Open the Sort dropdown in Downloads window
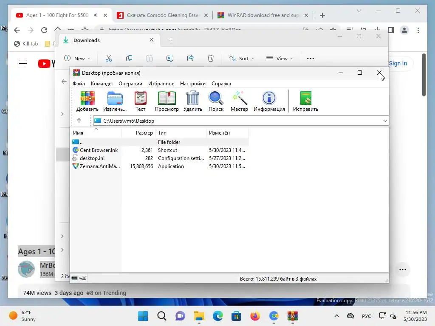435x326 pixels. (241, 58)
